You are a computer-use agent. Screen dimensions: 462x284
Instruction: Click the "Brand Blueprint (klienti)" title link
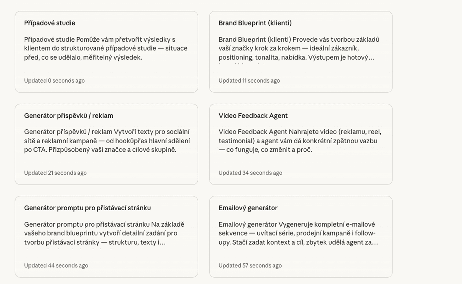(x=255, y=23)
